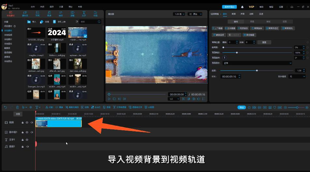Viewport: 310px width, 172px height.
Task: Click the mosaic tool icon
Action: [x=92, y=107]
